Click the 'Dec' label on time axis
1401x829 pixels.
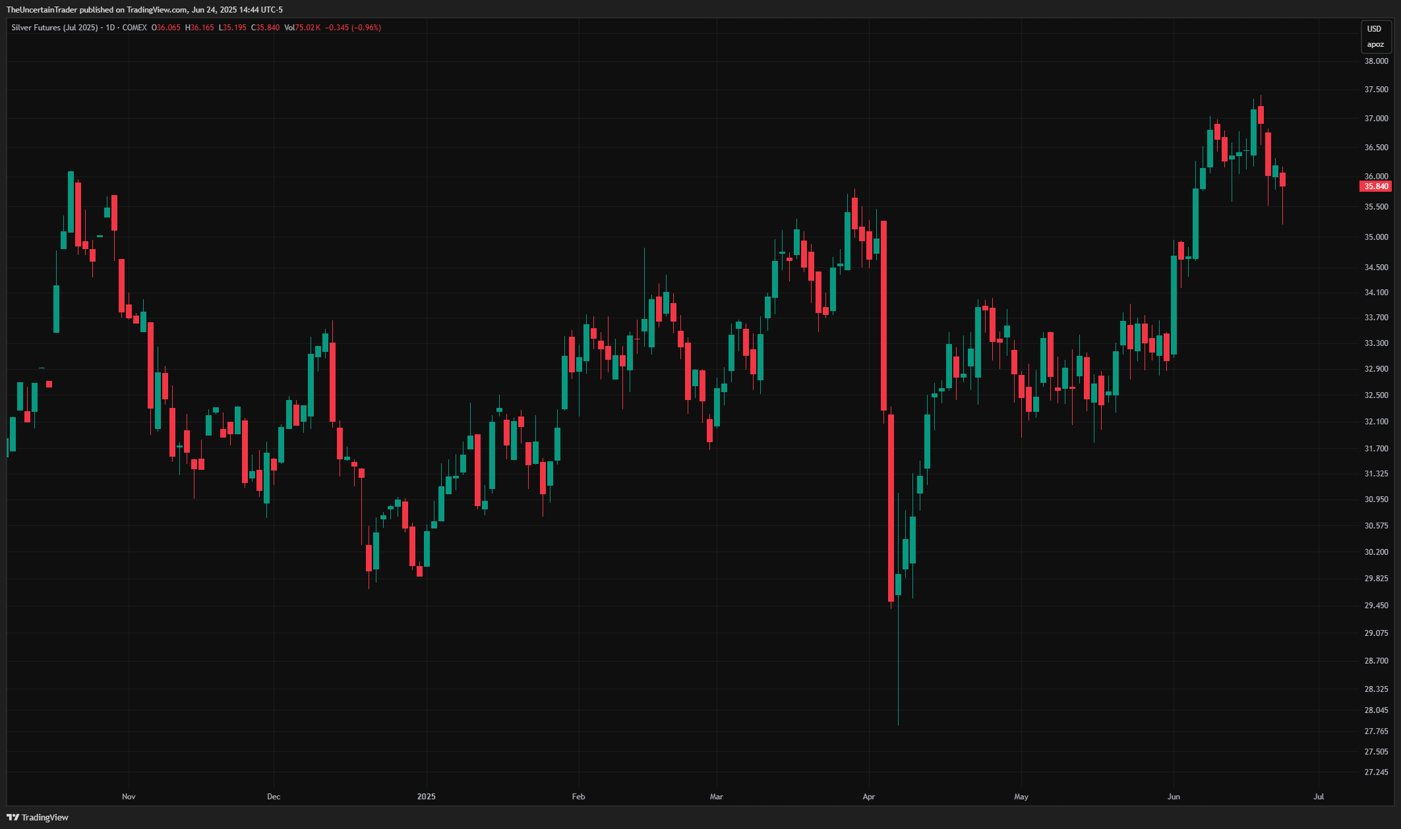[x=274, y=797]
